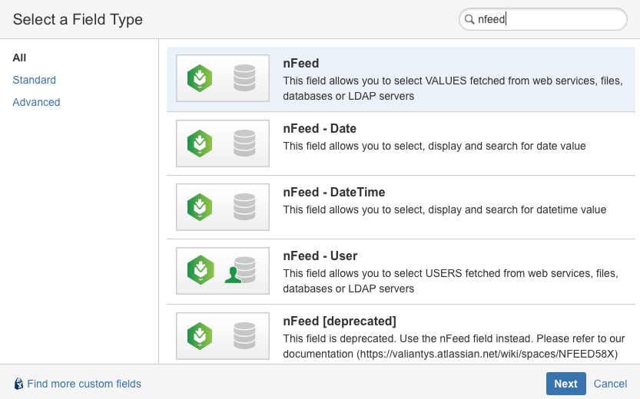Click the green nFeed hexagon icon
The height and width of the screenshot is (399, 640).
point(200,78)
